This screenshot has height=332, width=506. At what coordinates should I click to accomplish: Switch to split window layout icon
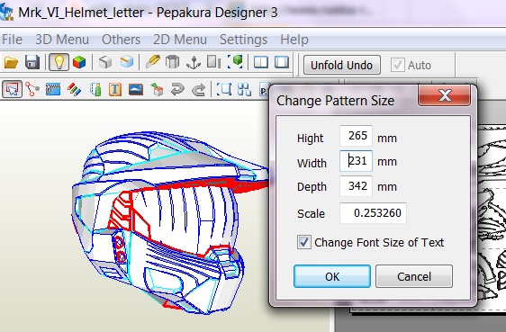tap(261, 62)
